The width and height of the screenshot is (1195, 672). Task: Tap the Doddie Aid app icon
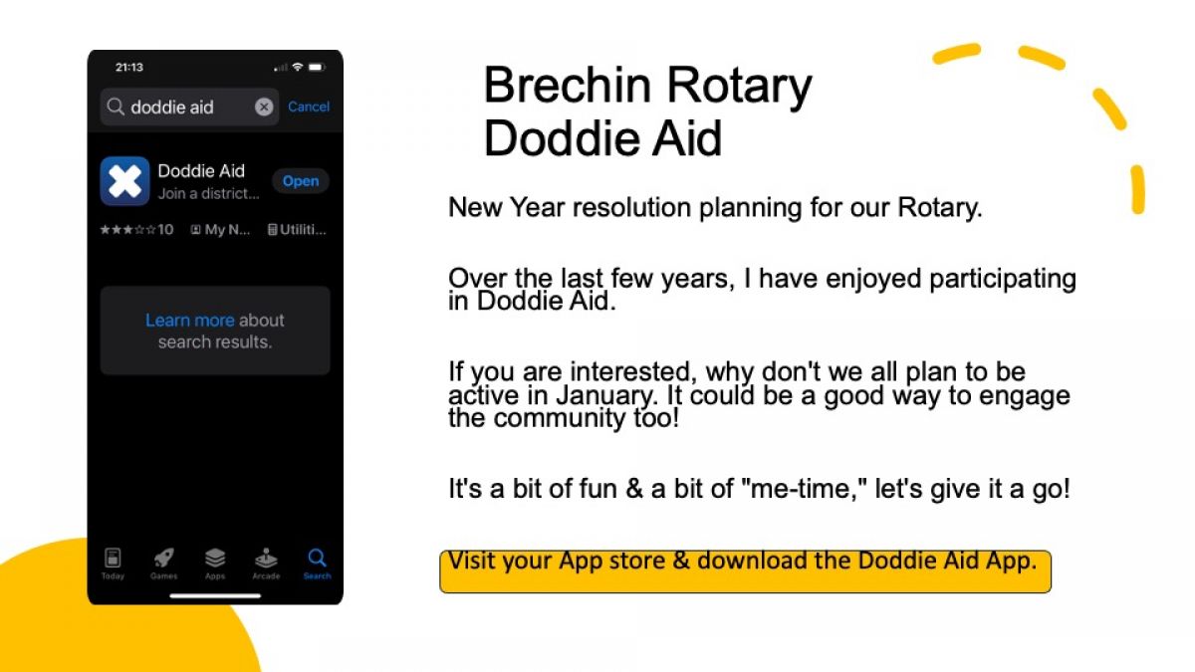coord(124,181)
